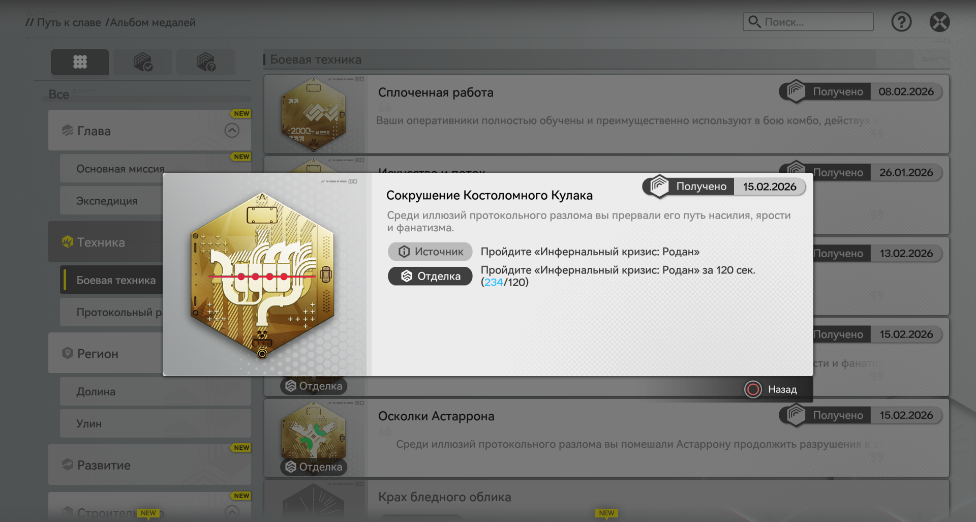Collapse the Глава category chevron
Screen dimensions: 976x522
coord(232,131)
